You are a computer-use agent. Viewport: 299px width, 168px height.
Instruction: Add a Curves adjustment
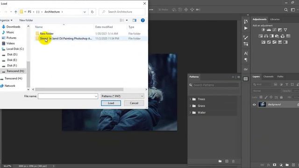click(x=274, y=30)
